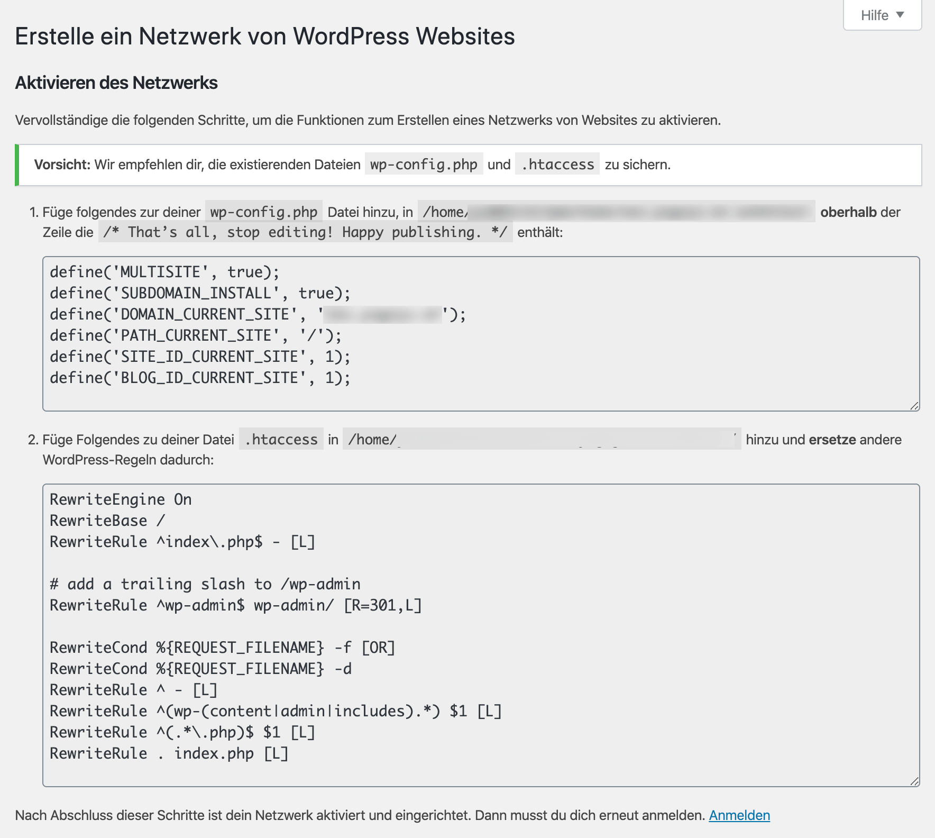Viewport: 935px width, 838px height.
Task: Click the 'RewriteRule ^ - [L]' line
Action: (134, 690)
